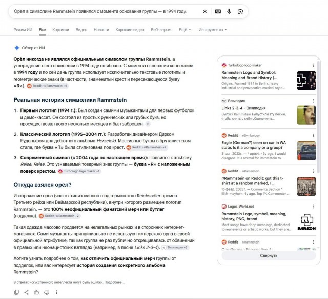Viewport: 328px width, 299px height.
Task: Switch to Короткие видео tab
Action: click(130, 30)
